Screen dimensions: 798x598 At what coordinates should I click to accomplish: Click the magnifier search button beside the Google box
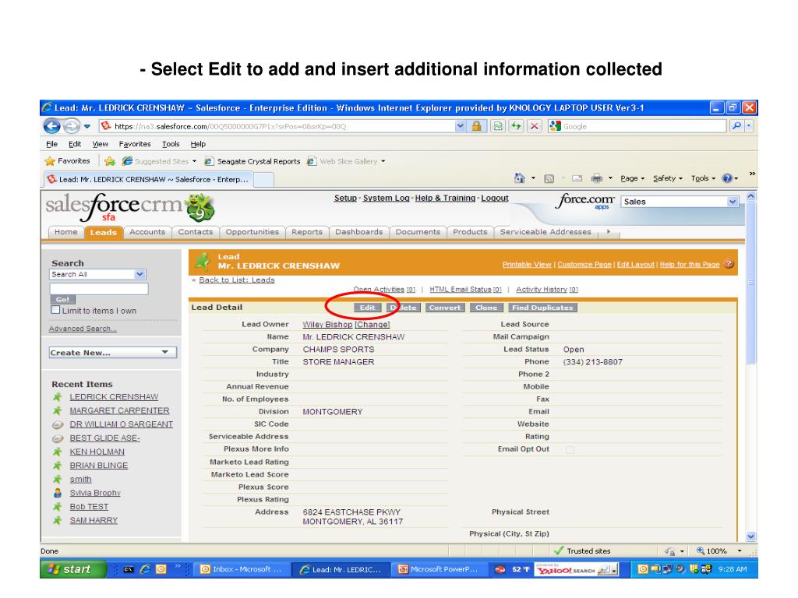[x=736, y=126]
